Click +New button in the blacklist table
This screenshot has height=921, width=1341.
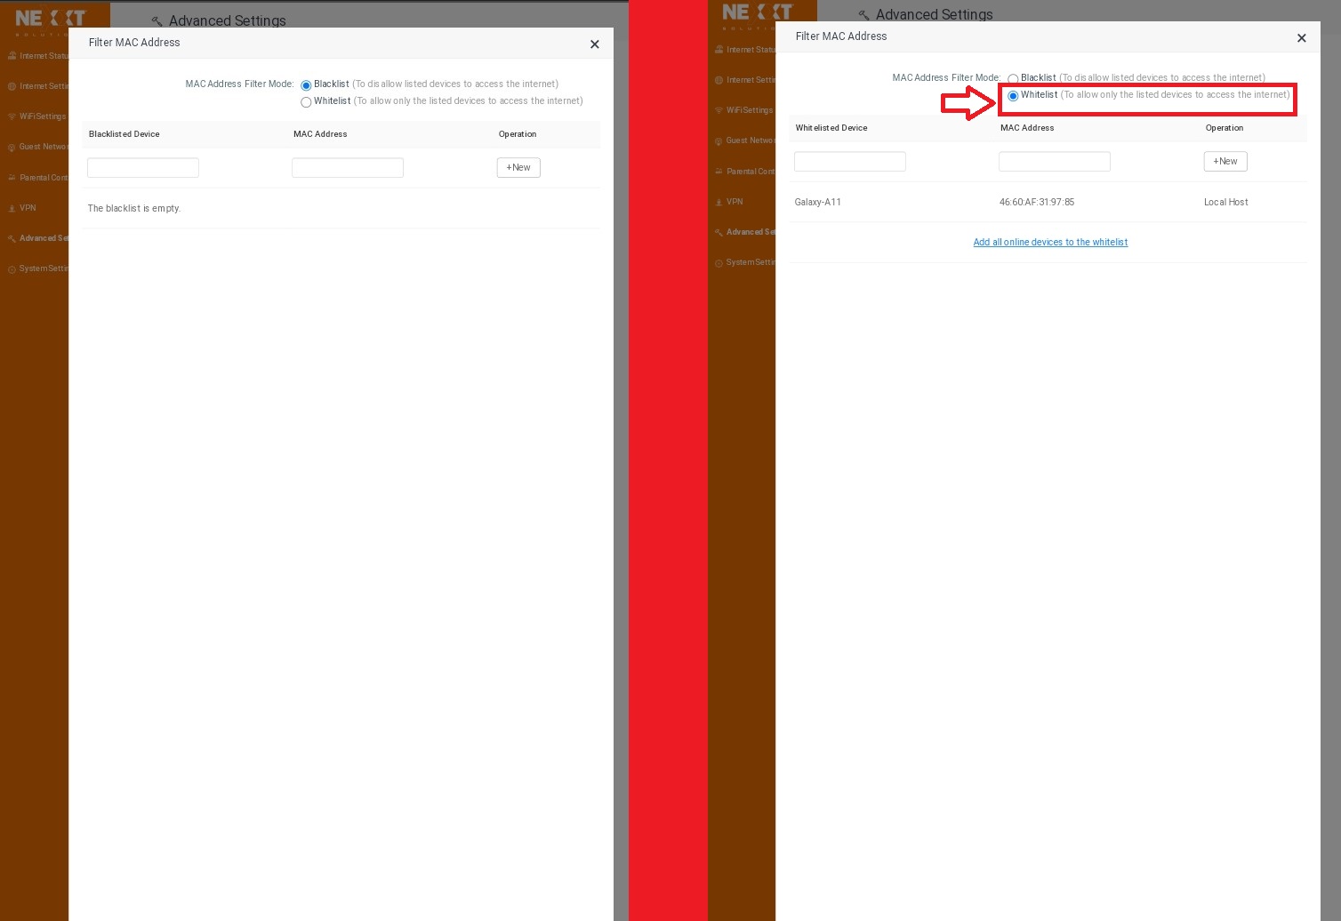[518, 168]
